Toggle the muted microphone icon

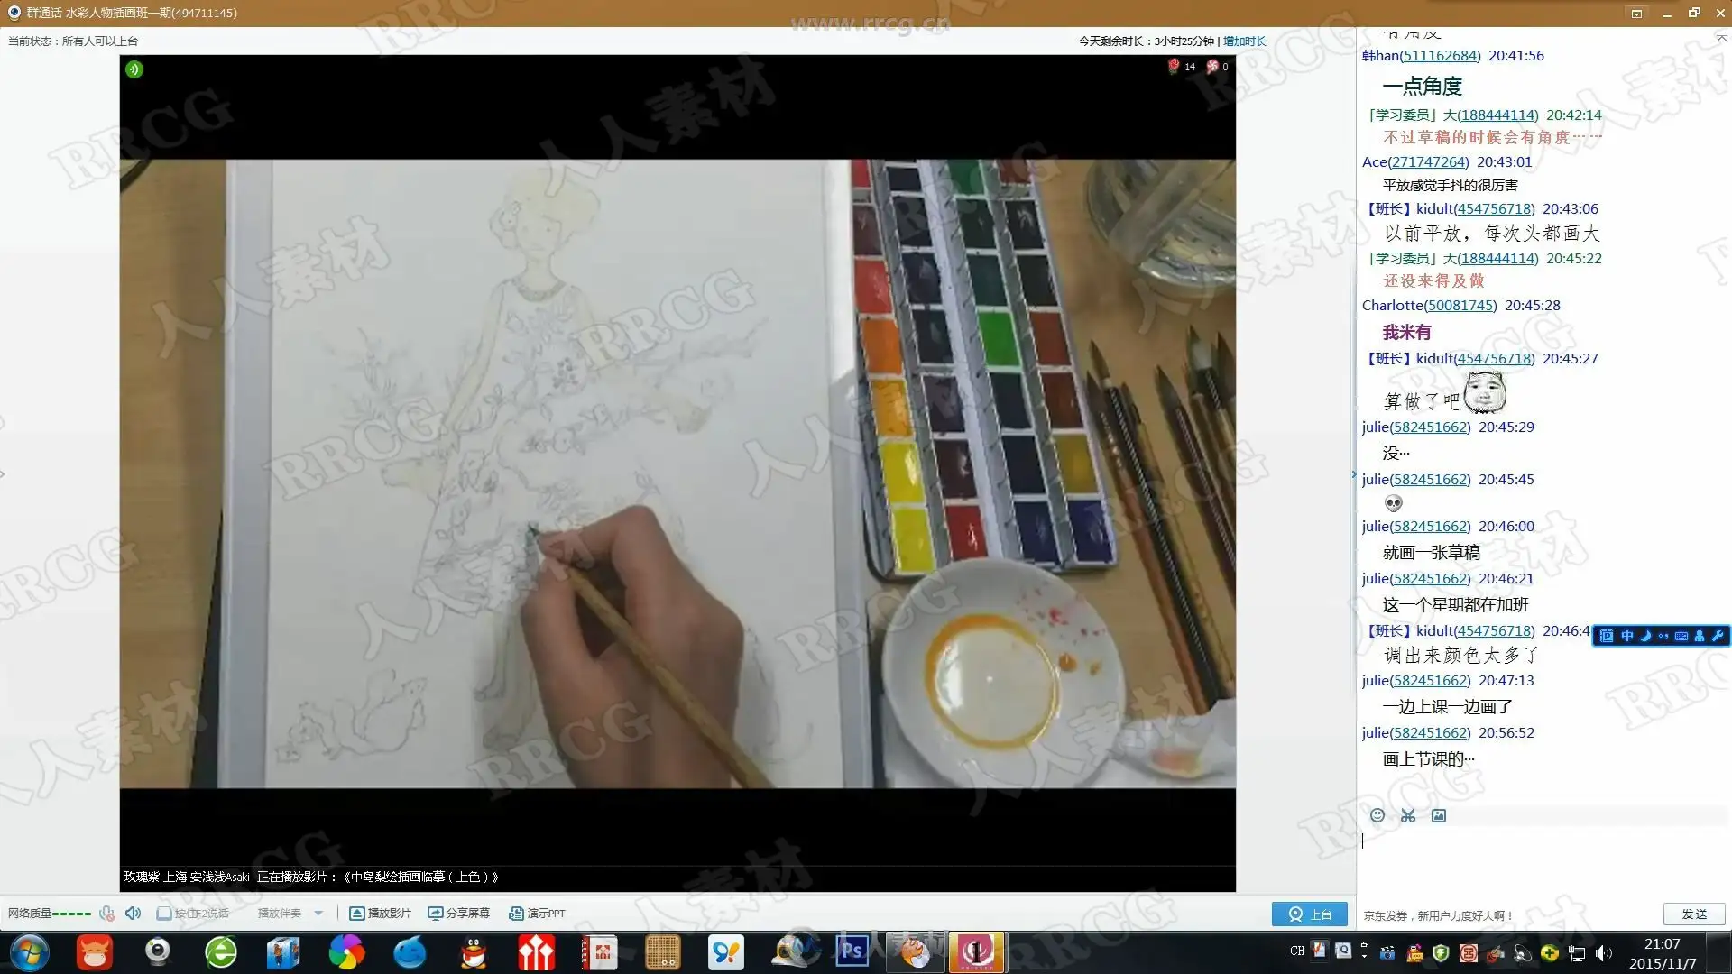(106, 913)
